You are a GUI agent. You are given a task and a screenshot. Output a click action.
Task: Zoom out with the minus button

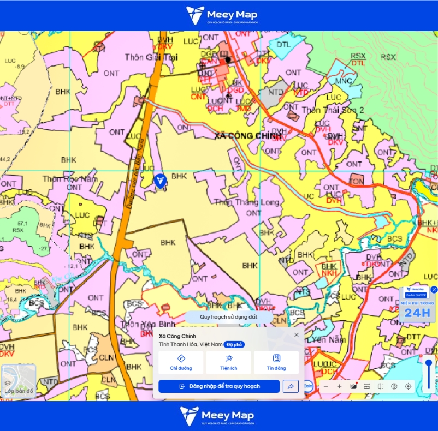click(325, 386)
